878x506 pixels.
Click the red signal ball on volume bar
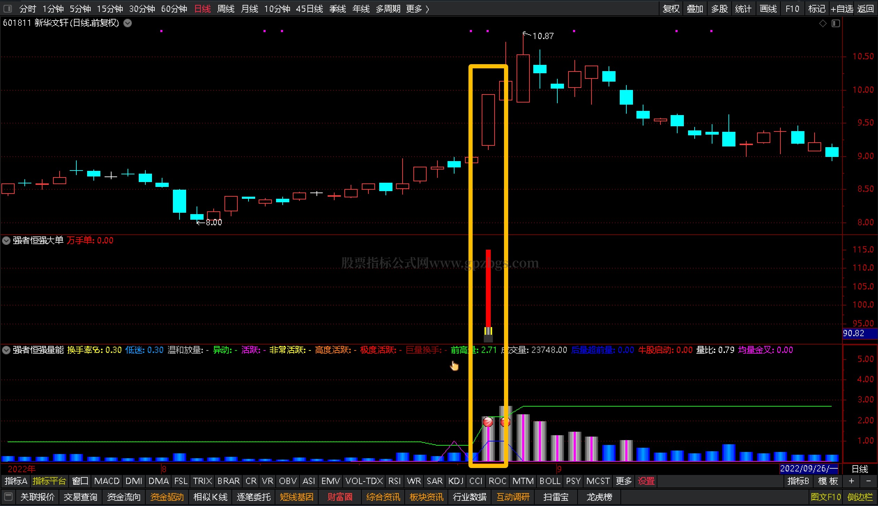(488, 422)
